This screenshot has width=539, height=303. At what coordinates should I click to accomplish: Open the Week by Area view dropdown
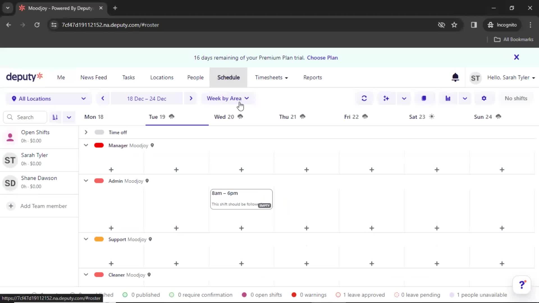coord(228,98)
